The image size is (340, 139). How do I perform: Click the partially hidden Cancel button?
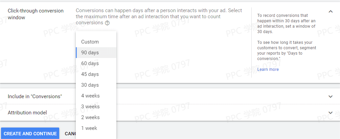pos(70,134)
